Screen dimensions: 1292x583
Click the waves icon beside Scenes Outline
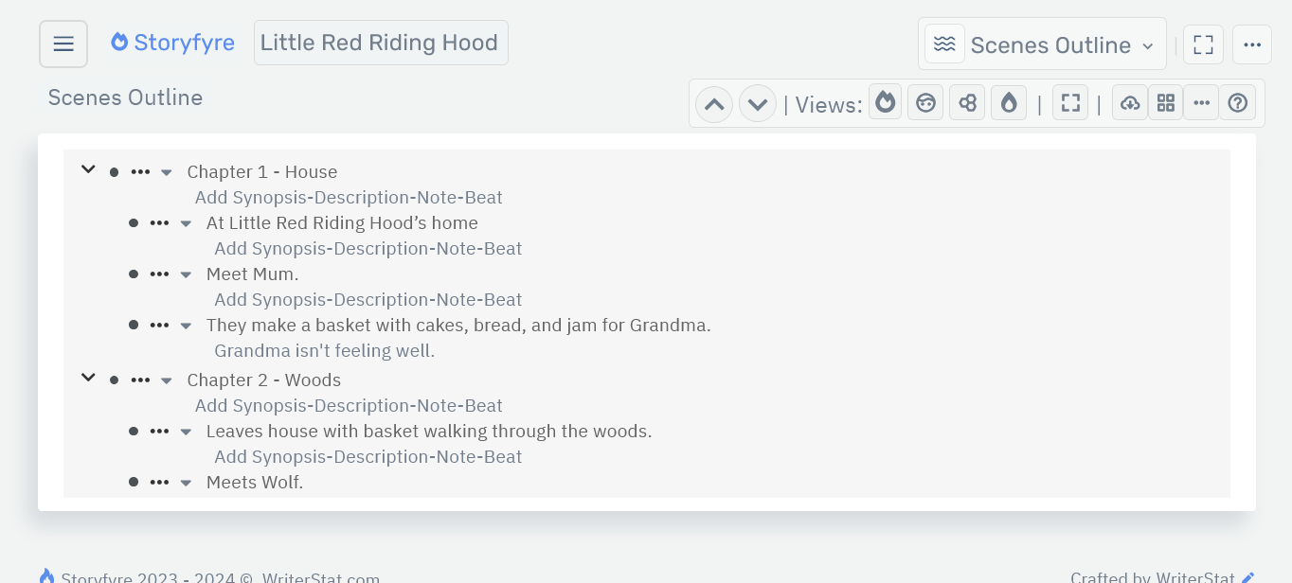click(x=944, y=43)
